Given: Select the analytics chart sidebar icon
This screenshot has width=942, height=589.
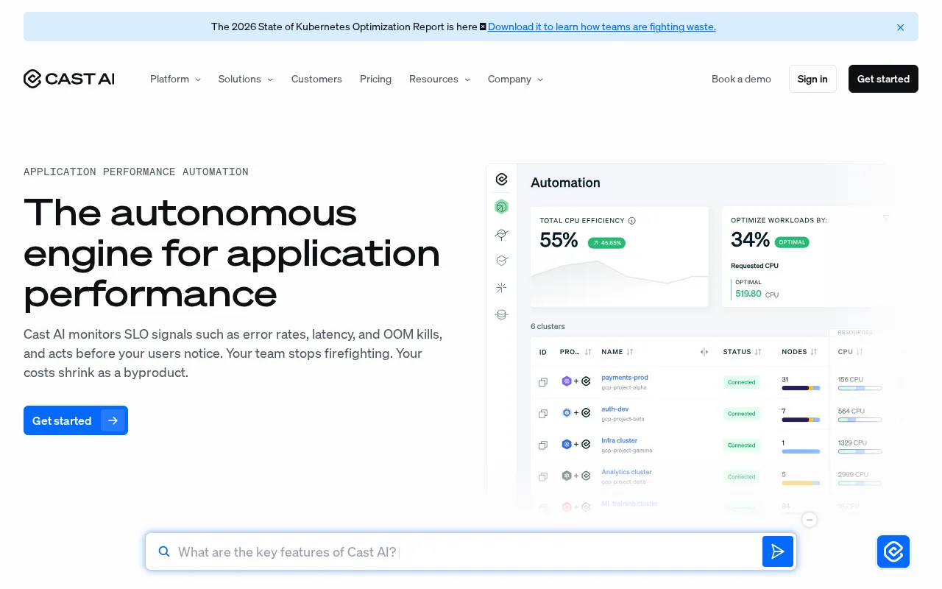Looking at the screenshot, I should [501, 234].
